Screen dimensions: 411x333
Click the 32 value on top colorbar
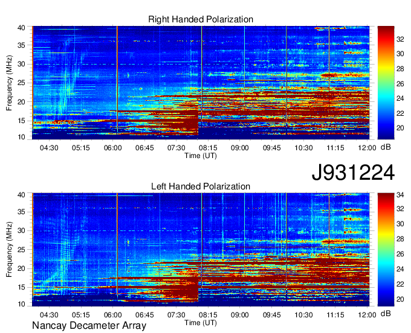tap(400, 39)
